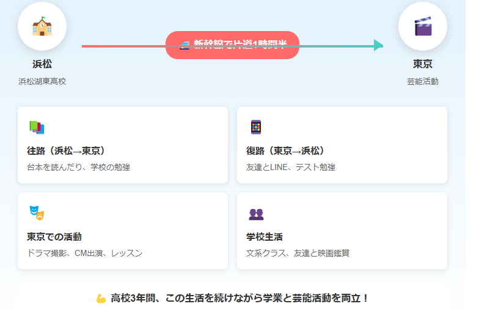Select the 東京での活動 heading
Screen dimensions: 479x309
pyautogui.click(x=54, y=236)
